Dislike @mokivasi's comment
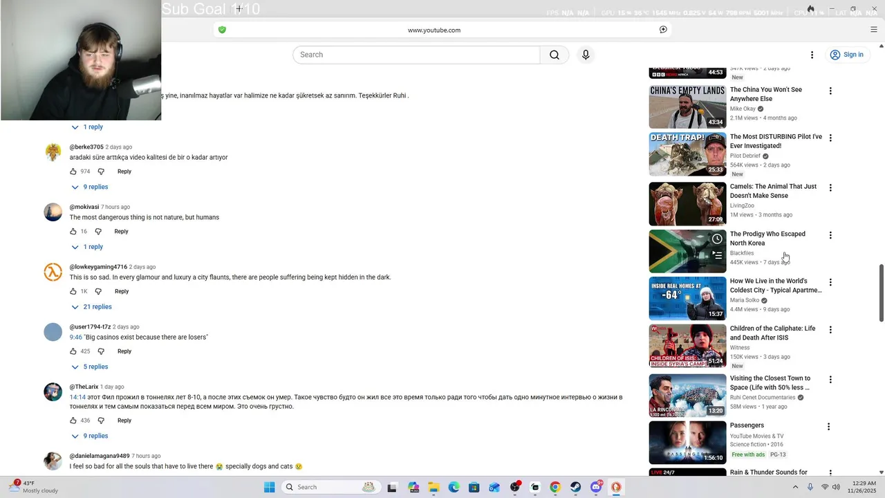The image size is (885, 498). [x=98, y=232]
